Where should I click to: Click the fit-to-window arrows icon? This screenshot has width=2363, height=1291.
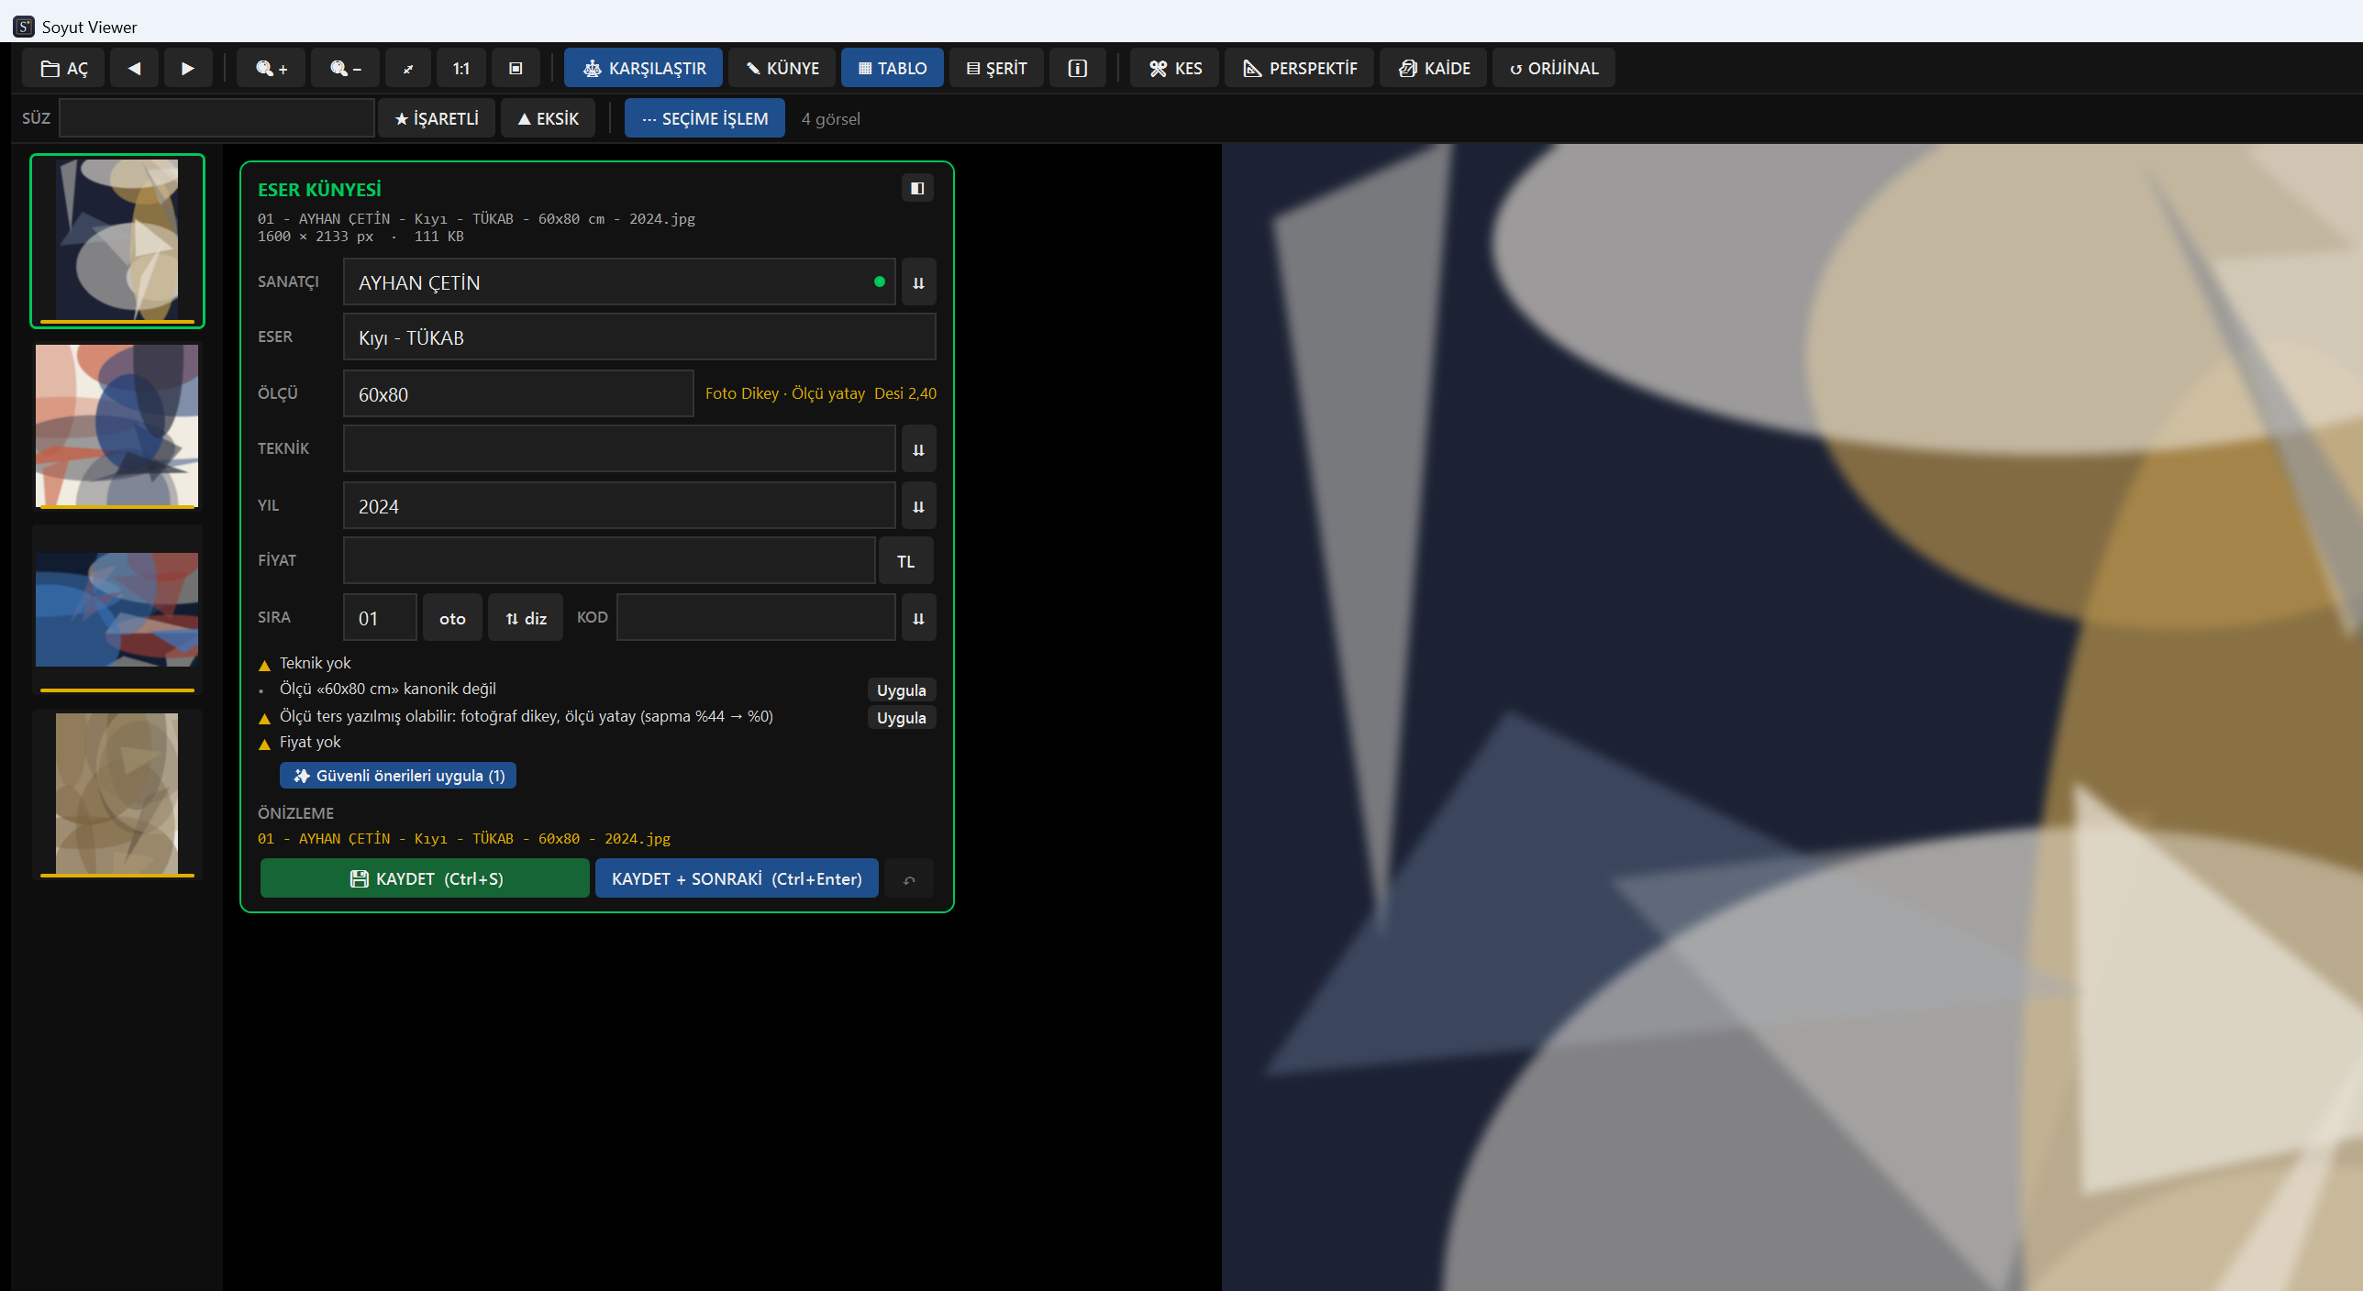coord(408,68)
